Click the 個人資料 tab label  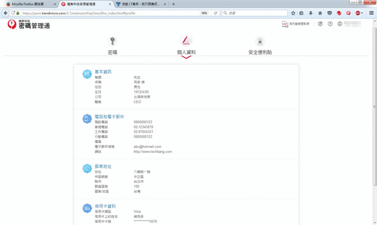(x=186, y=52)
